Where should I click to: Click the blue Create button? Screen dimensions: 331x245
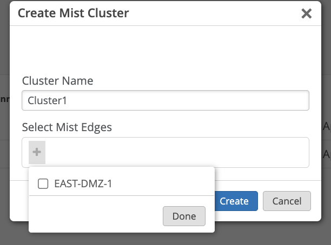click(x=235, y=201)
